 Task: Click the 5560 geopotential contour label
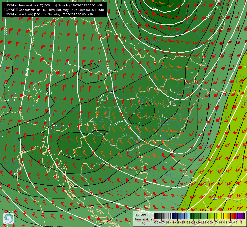tap(5, 32)
